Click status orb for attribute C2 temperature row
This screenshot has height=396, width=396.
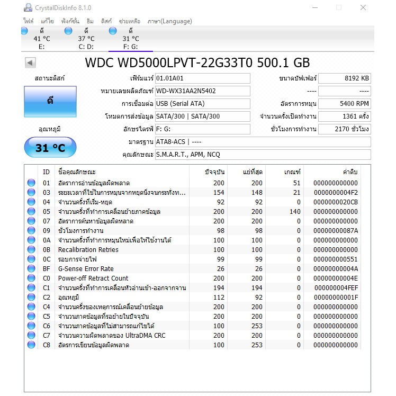31,298
